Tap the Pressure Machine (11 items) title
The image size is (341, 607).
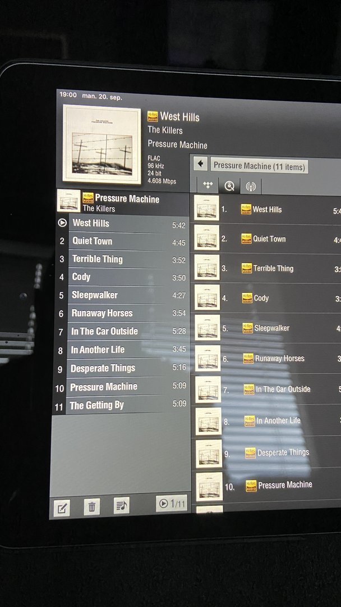click(259, 166)
